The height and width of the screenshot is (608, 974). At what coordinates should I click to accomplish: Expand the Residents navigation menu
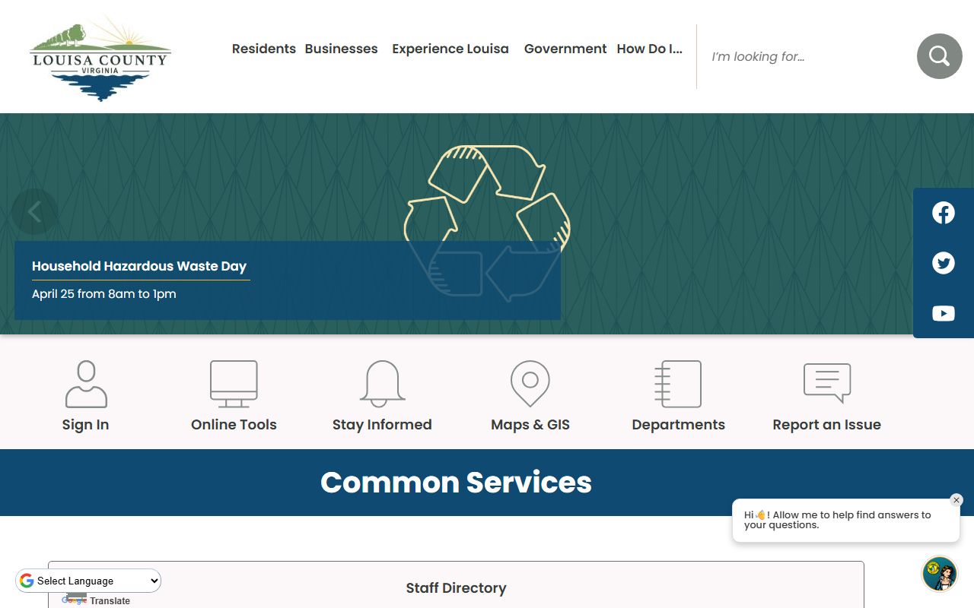[x=263, y=49]
